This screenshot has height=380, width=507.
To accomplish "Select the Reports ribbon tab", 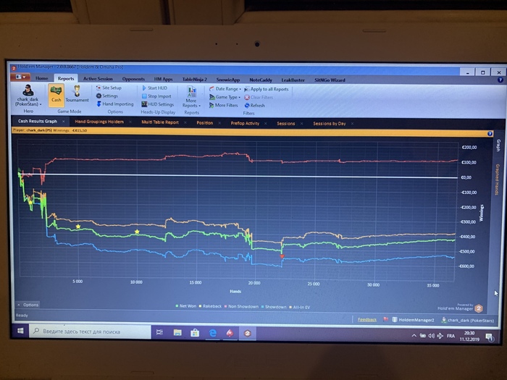I will (66, 78).
